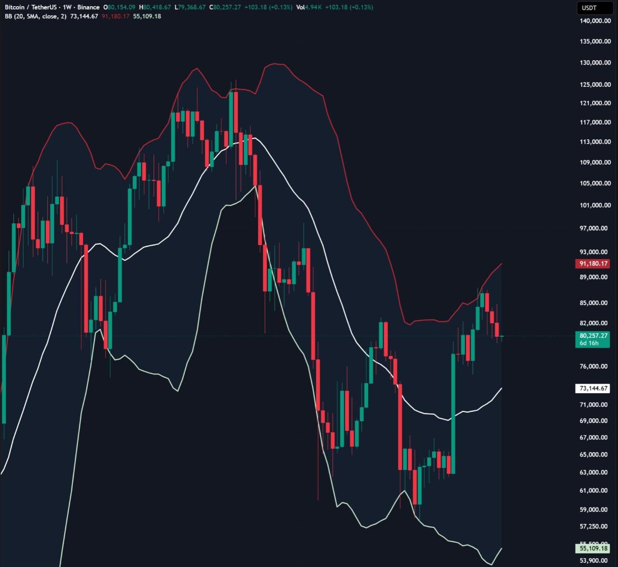The height and width of the screenshot is (567, 618).
Task: Click the C 80,257.27 close value in header
Action: (225, 7)
